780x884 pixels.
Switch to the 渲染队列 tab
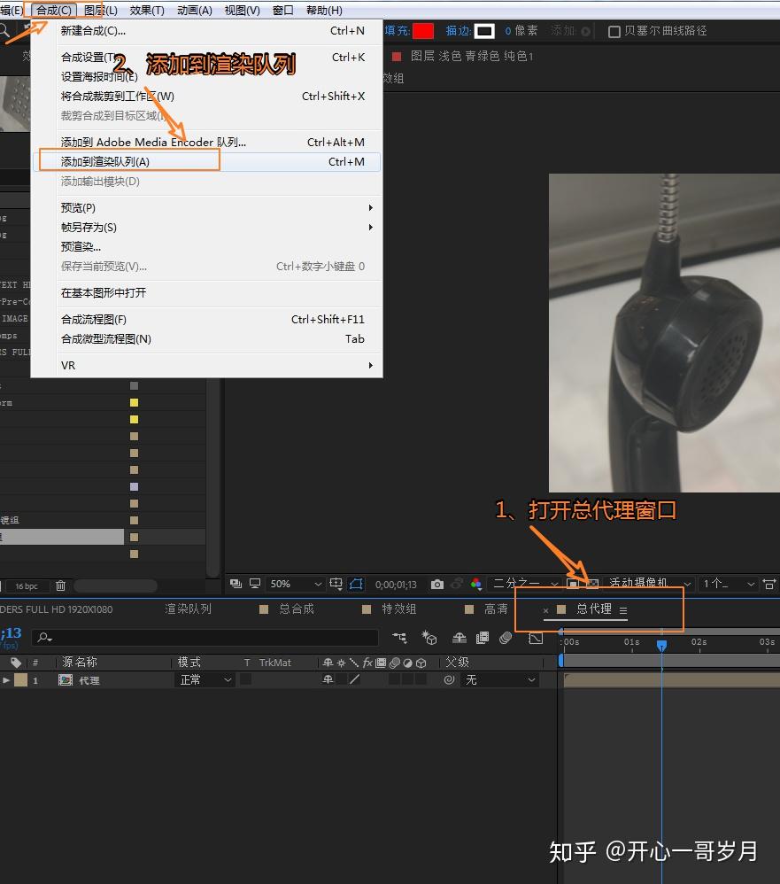click(x=189, y=609)
